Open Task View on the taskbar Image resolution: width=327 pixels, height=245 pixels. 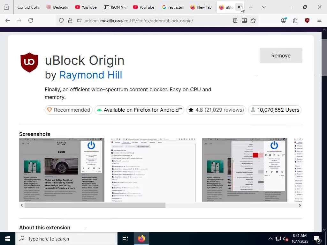(x=125, y=239)
